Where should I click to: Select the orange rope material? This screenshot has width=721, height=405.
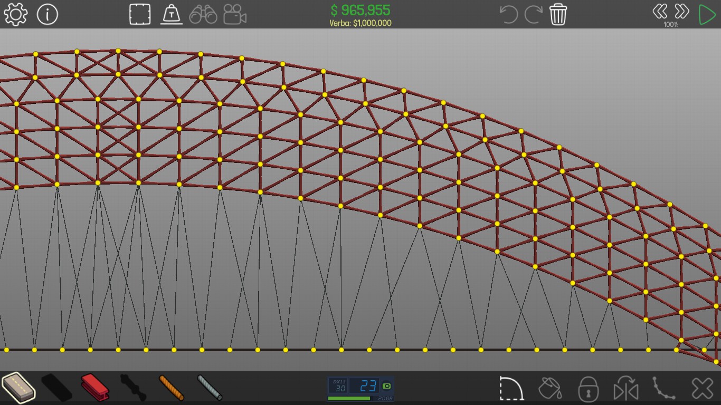pos(172,388)
